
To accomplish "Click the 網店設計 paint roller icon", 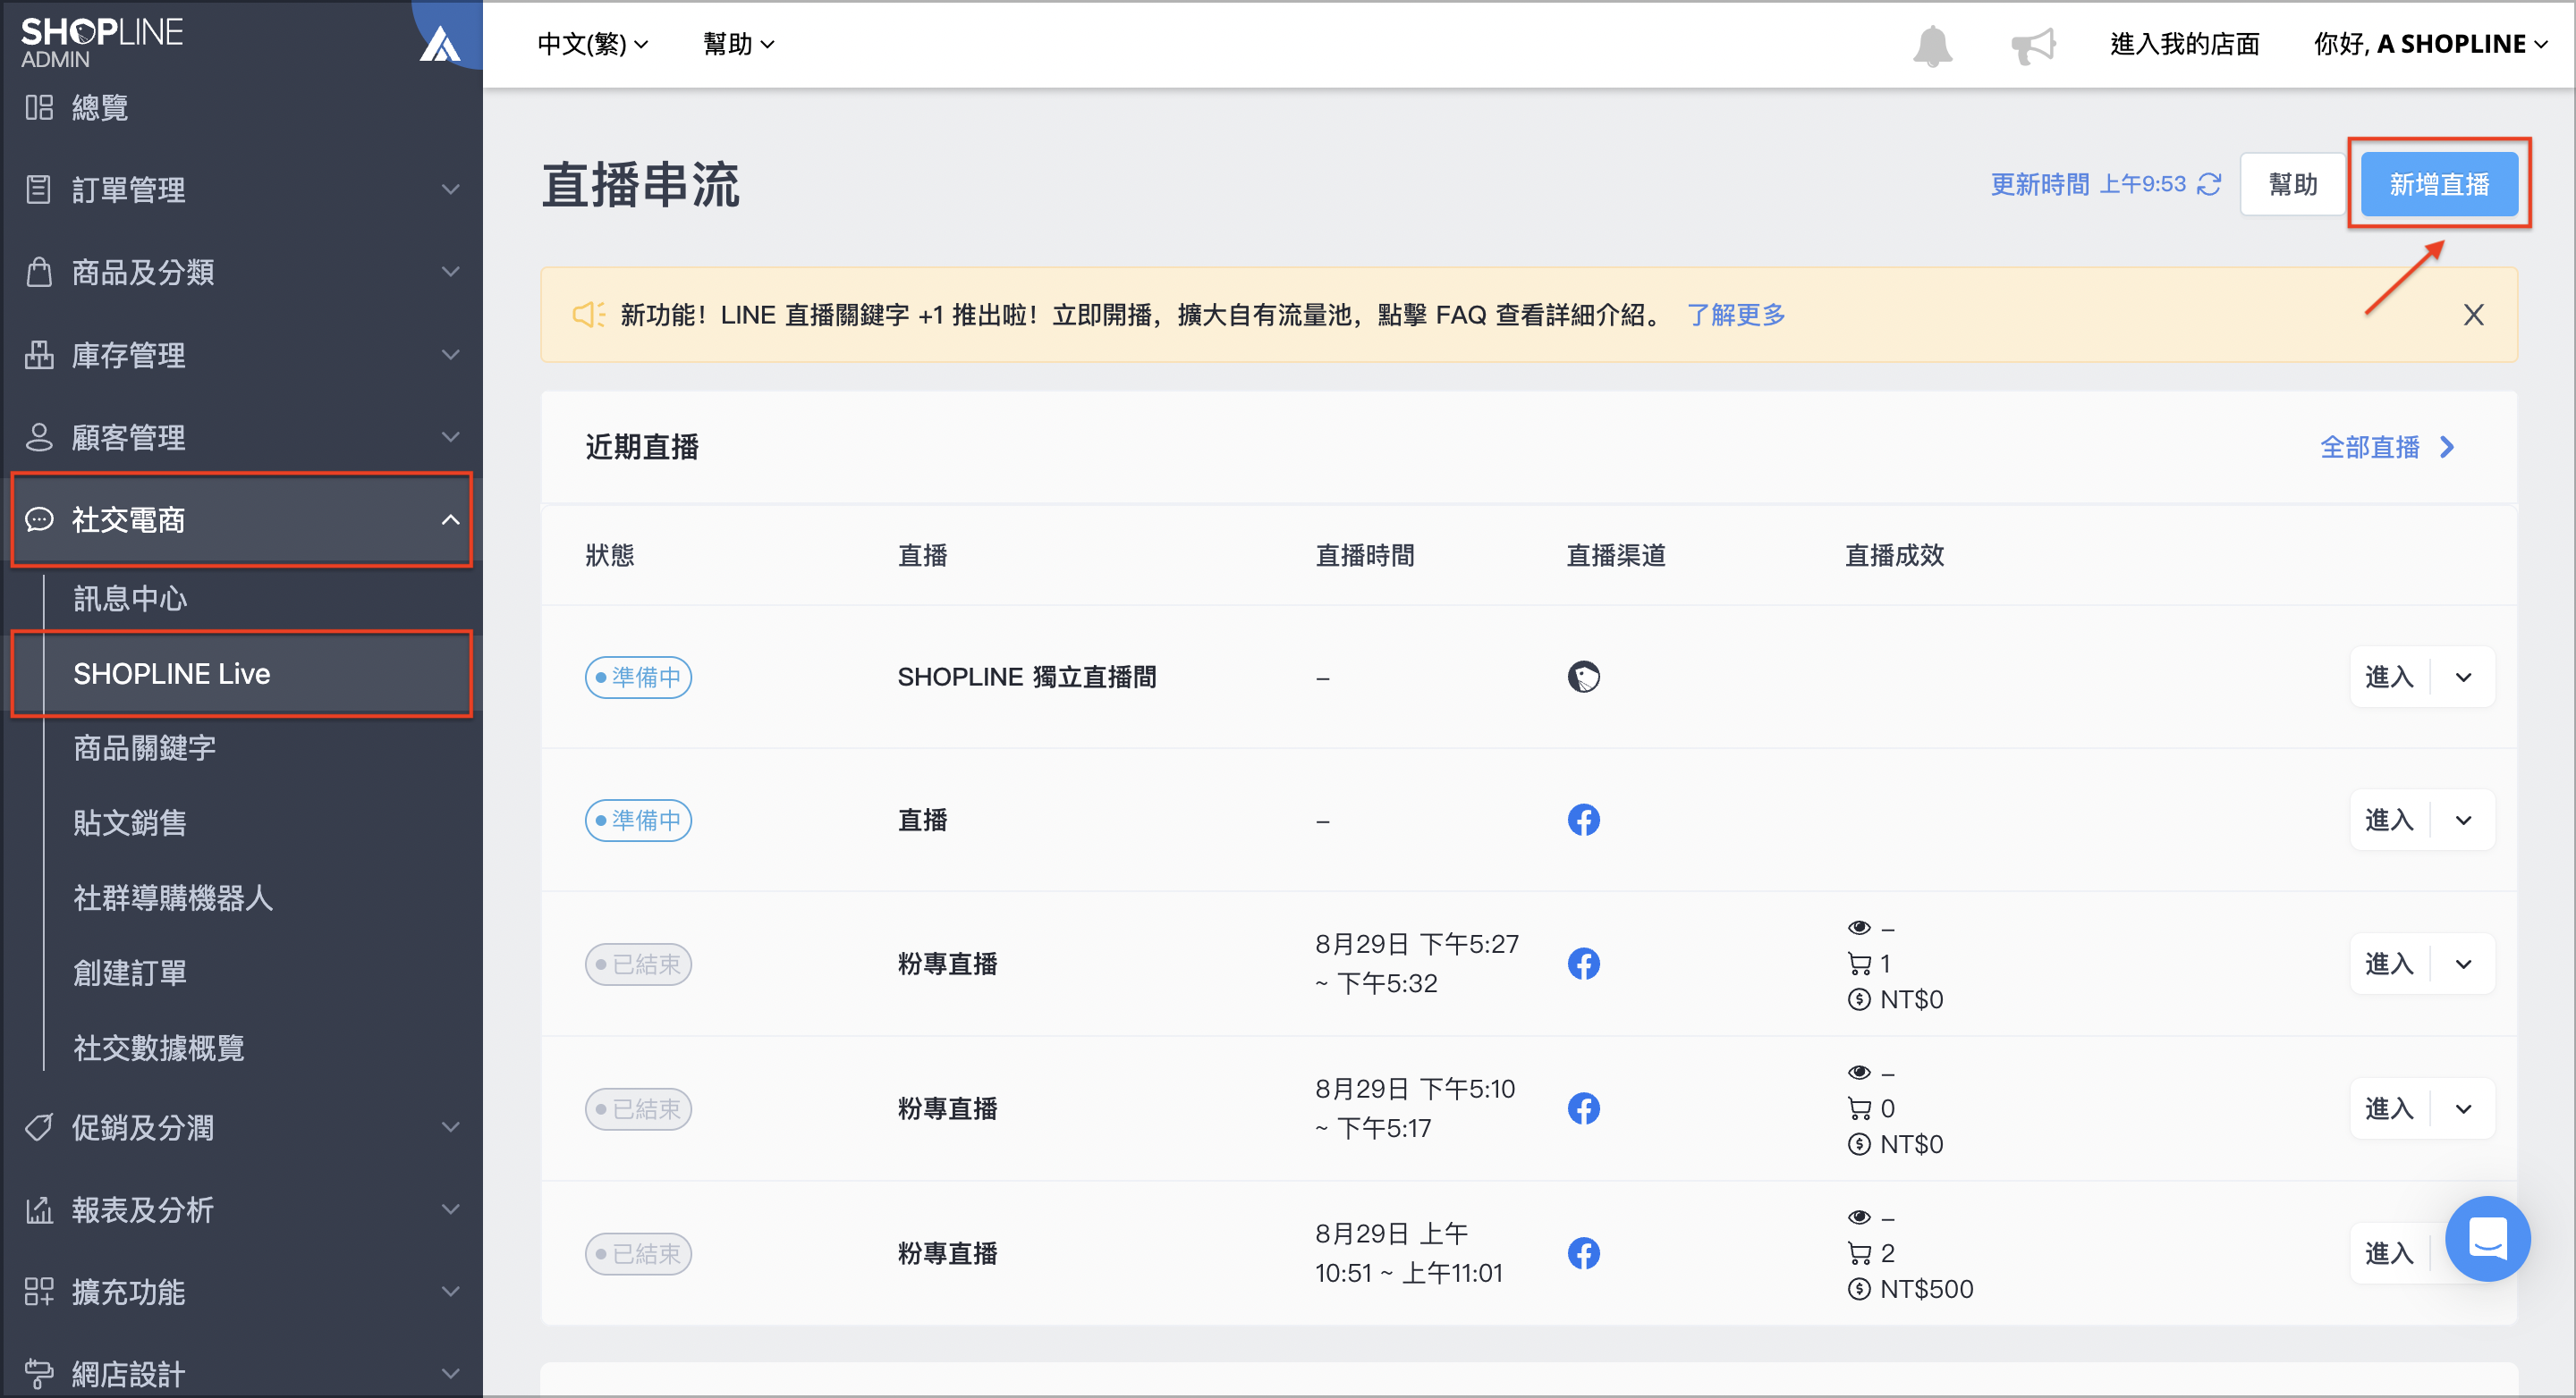I will [x=39, y=1374].
